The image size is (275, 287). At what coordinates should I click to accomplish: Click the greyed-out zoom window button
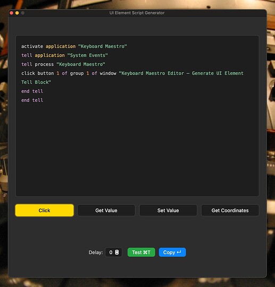pos(23,13)
